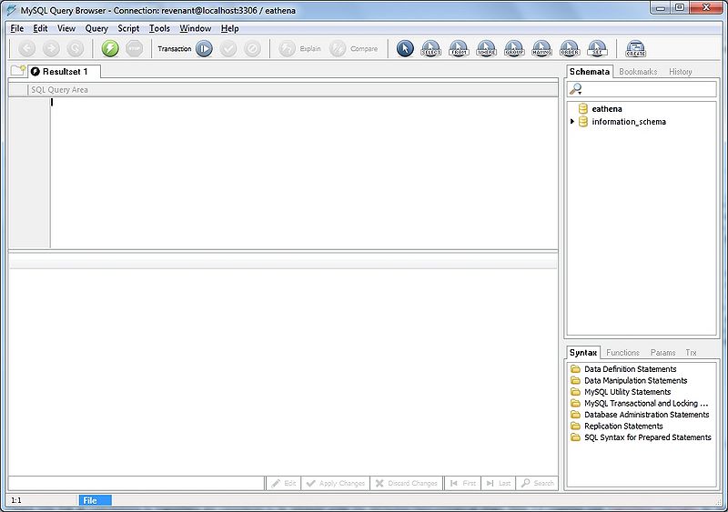Select the GROUP clause cursor tool
This screenshot has height=512, width=728.
514,48
